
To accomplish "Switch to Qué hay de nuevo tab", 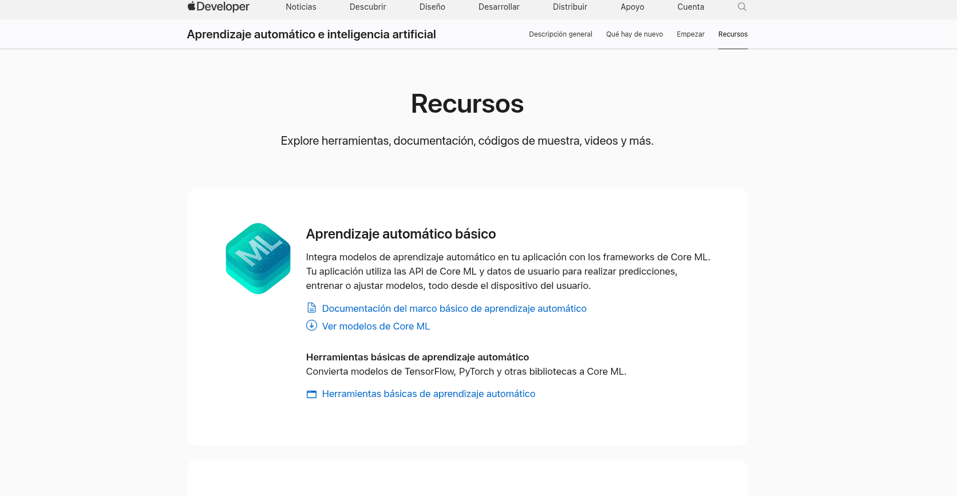I will pyautogui.click(x=634, y=34).
